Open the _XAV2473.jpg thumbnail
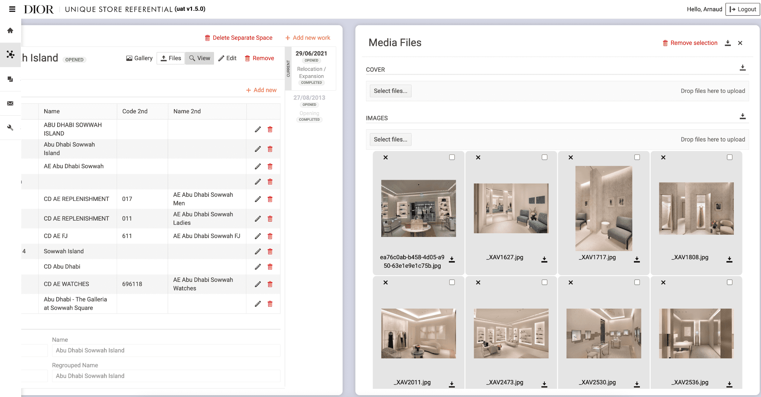 511,333
